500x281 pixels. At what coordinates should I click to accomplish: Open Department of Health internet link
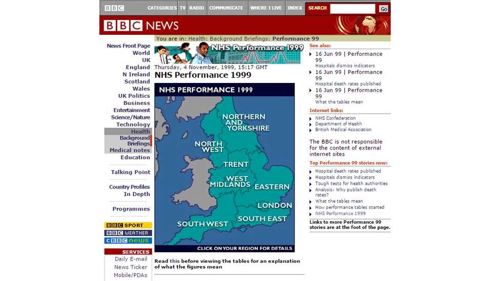[x=338, y=124]
